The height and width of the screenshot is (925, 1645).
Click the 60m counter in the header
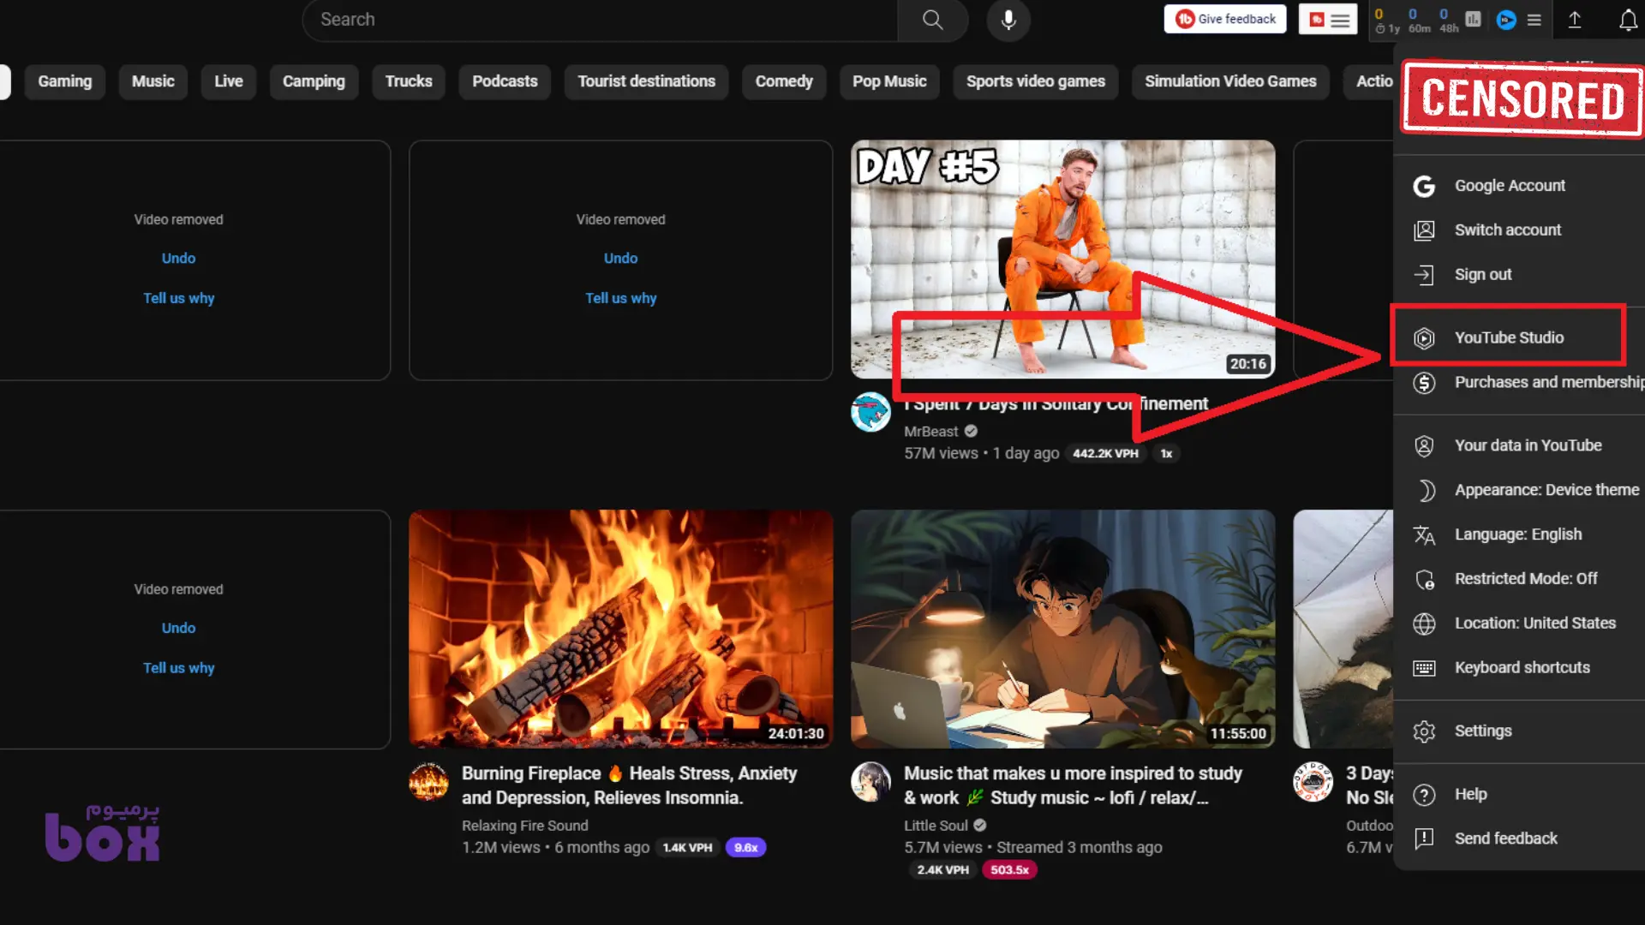coord(1419,20)
